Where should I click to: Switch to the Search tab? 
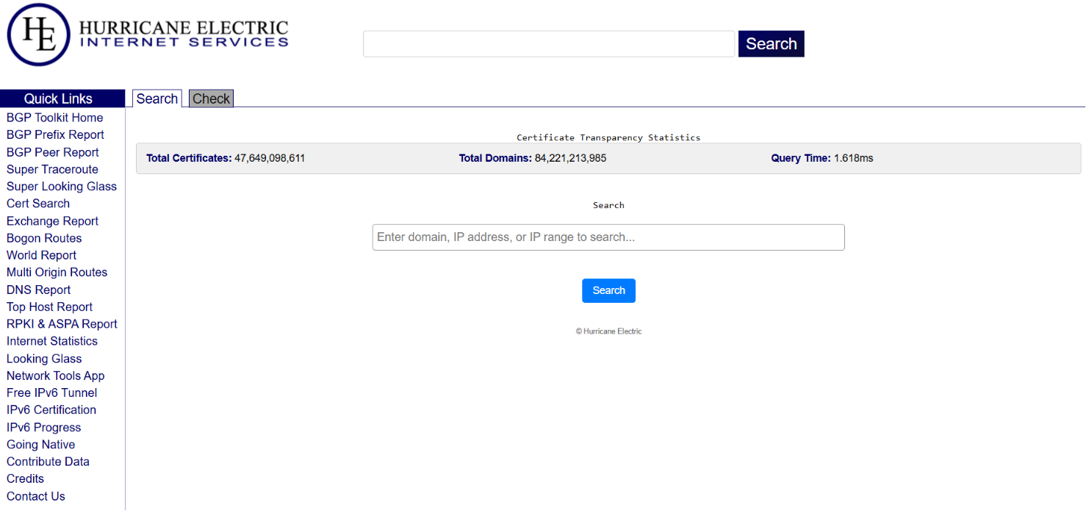(157, 98)
